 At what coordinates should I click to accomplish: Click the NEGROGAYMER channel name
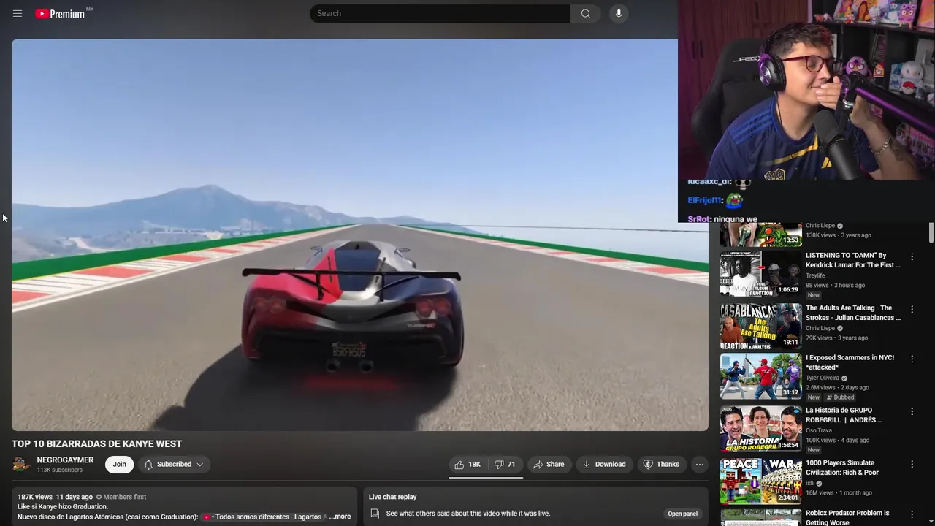pyautogui.click(x=65, y=460)
